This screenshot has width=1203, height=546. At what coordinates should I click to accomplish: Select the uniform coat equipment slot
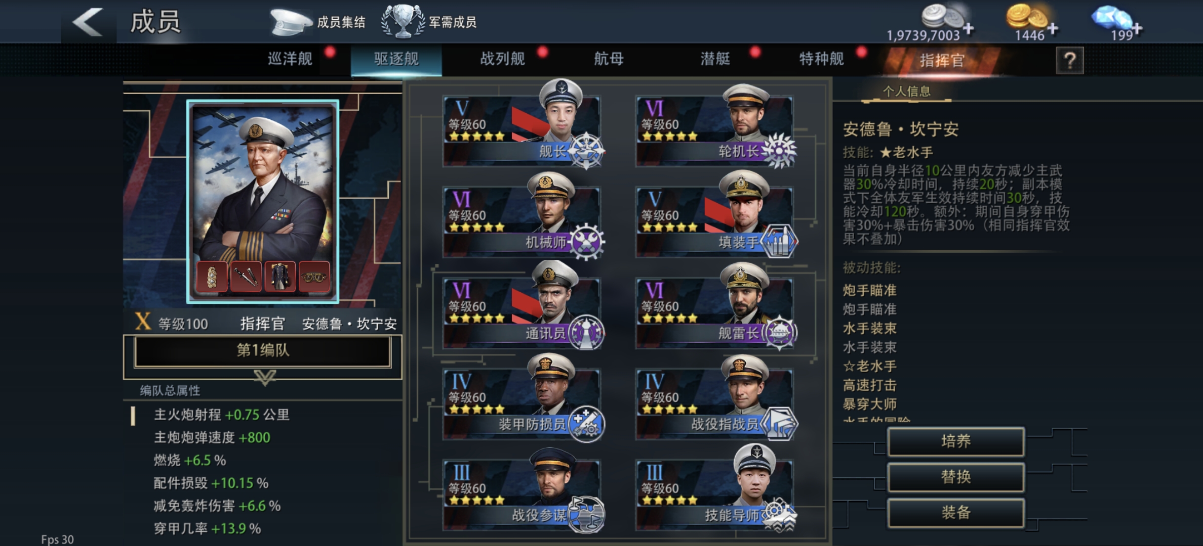[280, 276]
